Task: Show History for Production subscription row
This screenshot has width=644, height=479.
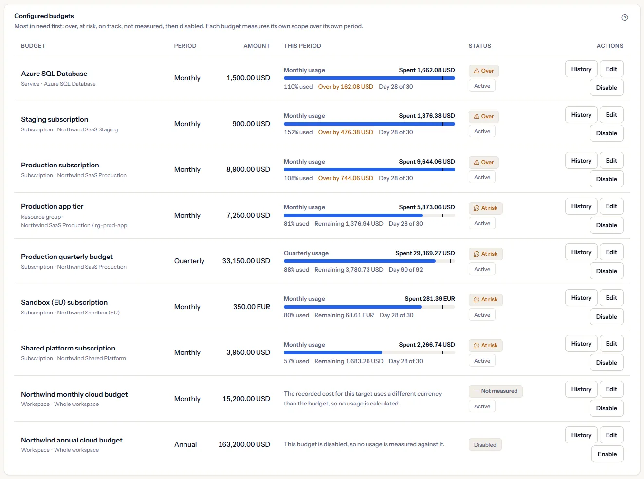Action: point(581,161)
